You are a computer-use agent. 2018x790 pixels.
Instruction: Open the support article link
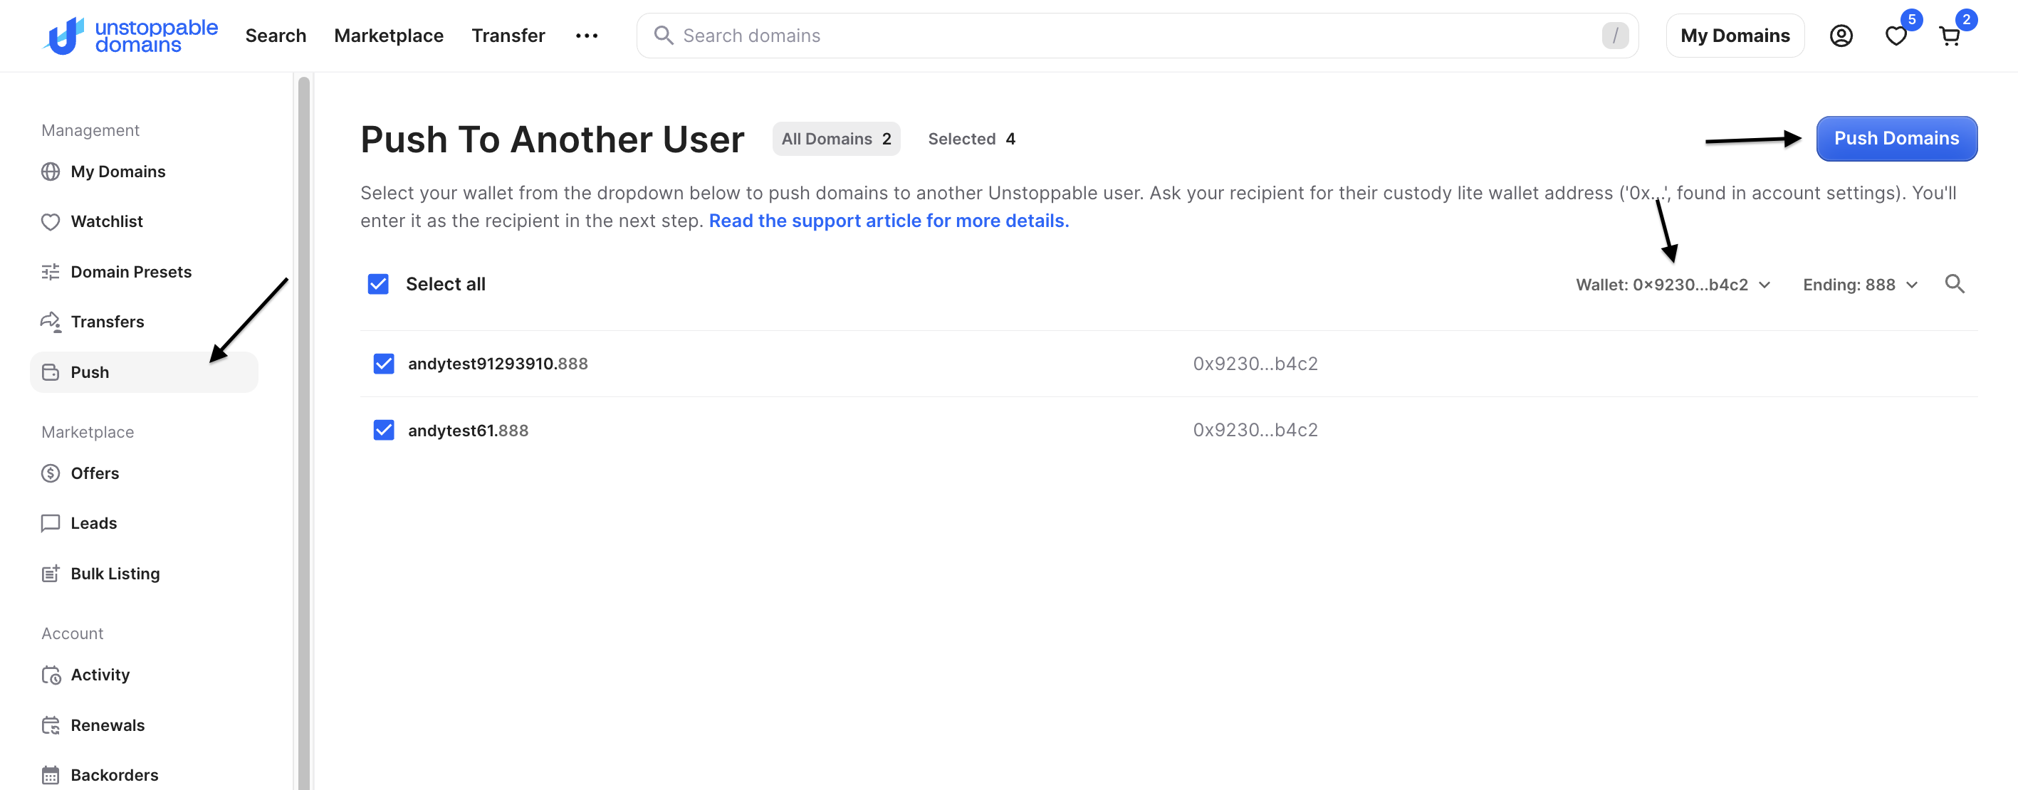coord(889,221)
